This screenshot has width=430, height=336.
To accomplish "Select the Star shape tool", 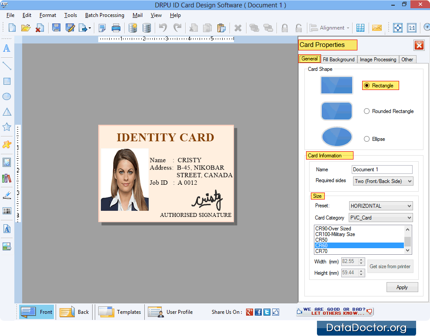I will click(x=7, y=127).
